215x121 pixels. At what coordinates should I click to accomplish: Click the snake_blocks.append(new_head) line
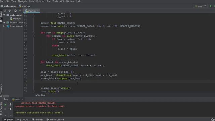click(x=61, y=78)
